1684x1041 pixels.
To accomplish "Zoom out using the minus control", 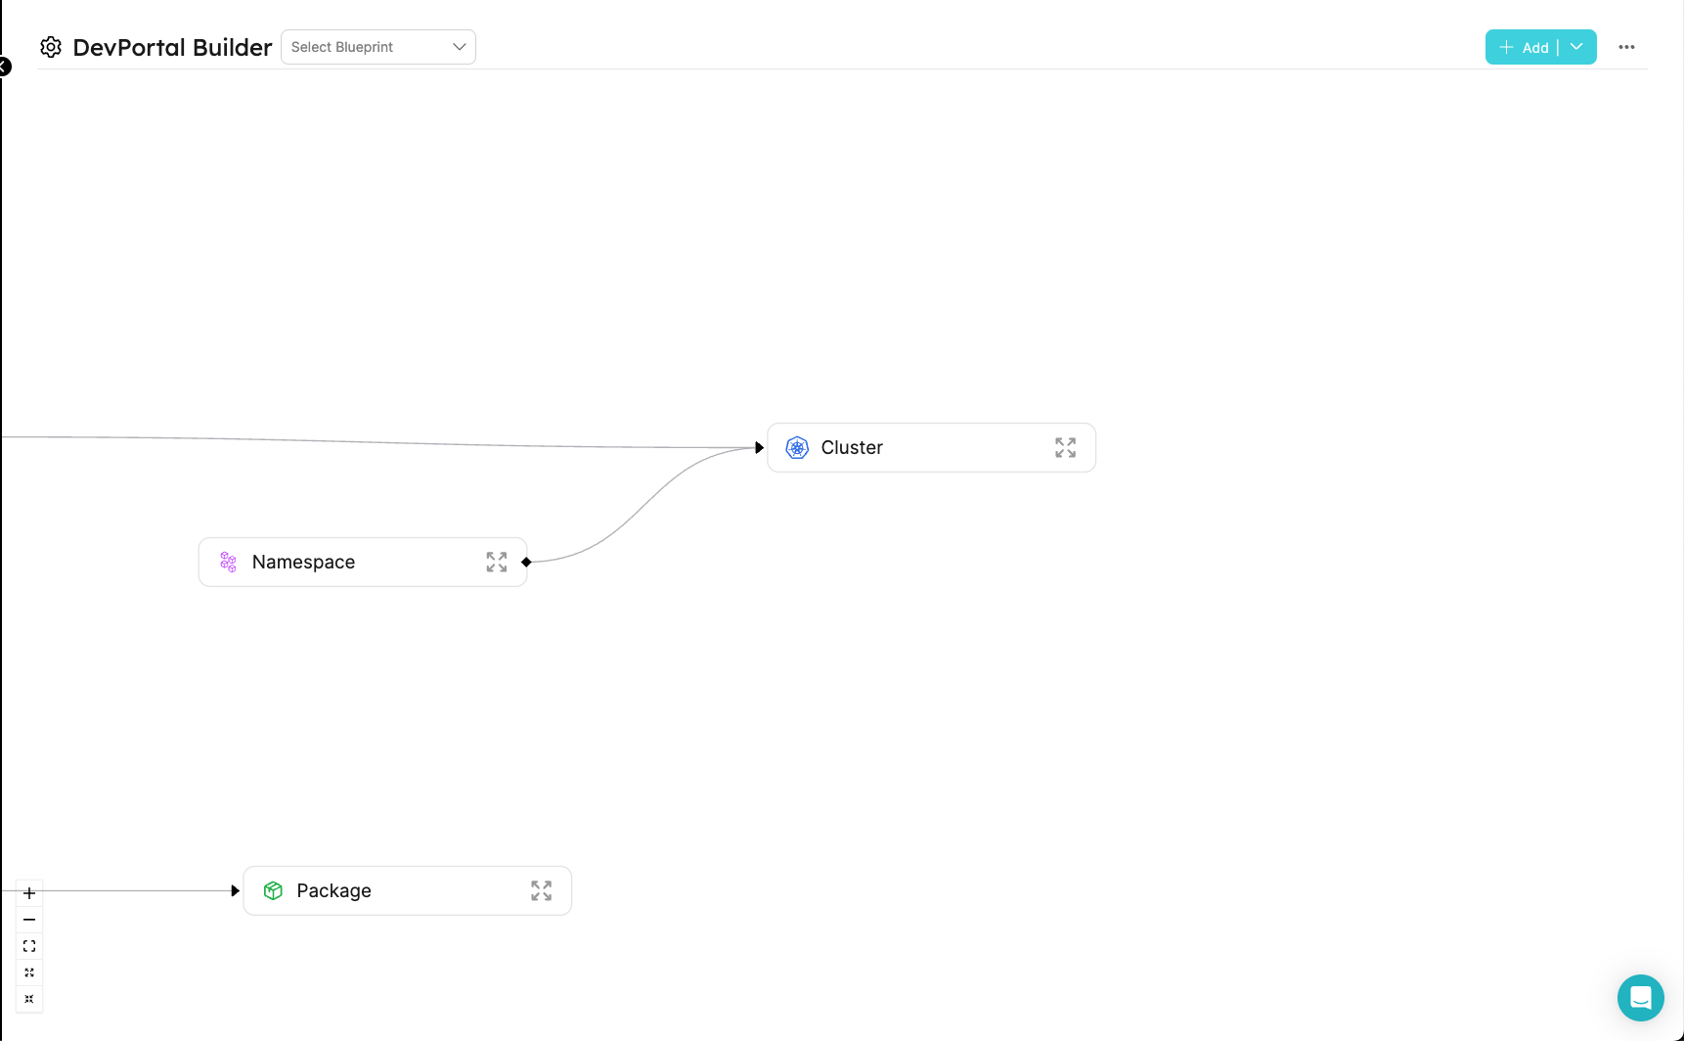I will click(x=28, y=920).
